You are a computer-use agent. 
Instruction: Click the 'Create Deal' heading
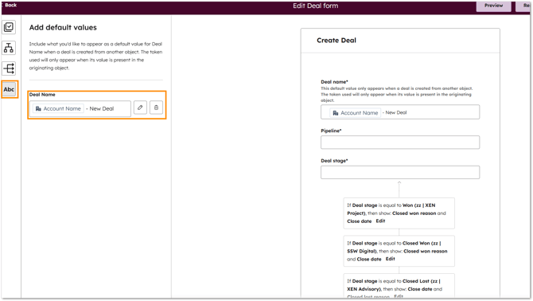click(x=337, y=40)
